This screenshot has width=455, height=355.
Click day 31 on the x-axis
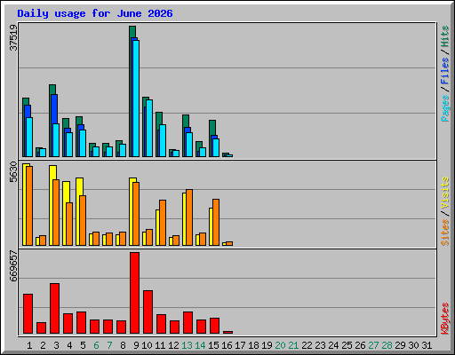tap(427, 345)
